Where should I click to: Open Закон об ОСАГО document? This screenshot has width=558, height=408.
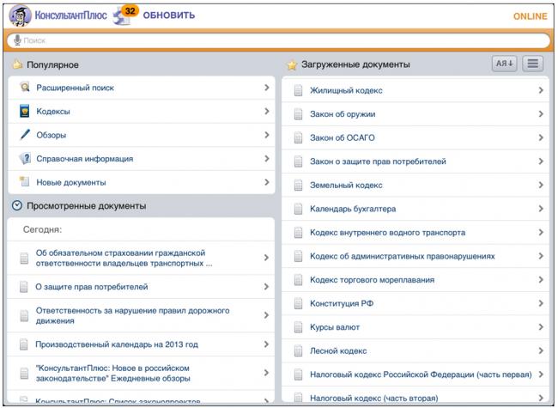click(342, 137)
